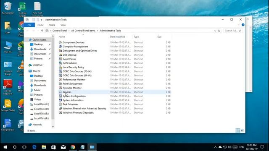
Task: Open Google Slides desktop shortcut
Action: 8,106
